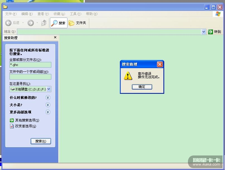This screenshot has width=225, height=170.
Task: Click the file name field containing *.gho
Action: [x=30, y=65]
